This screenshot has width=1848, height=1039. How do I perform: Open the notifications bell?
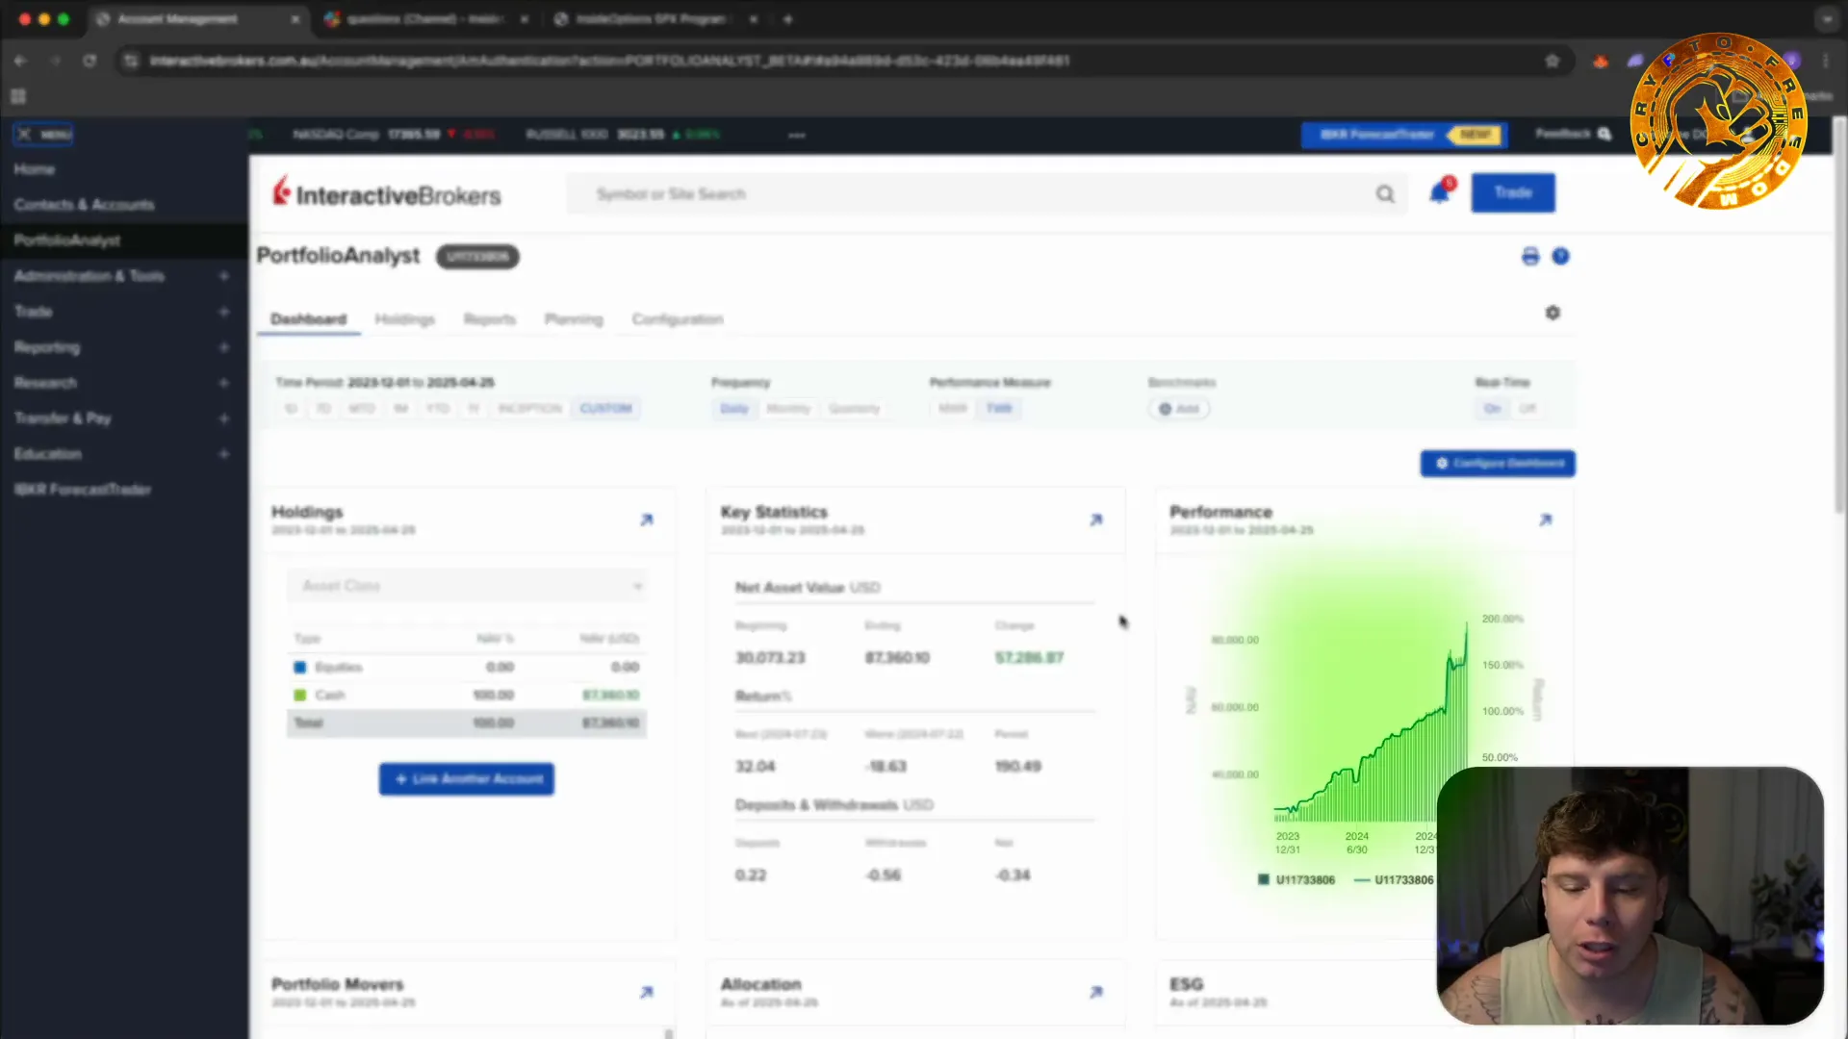tap(1439, 192)
